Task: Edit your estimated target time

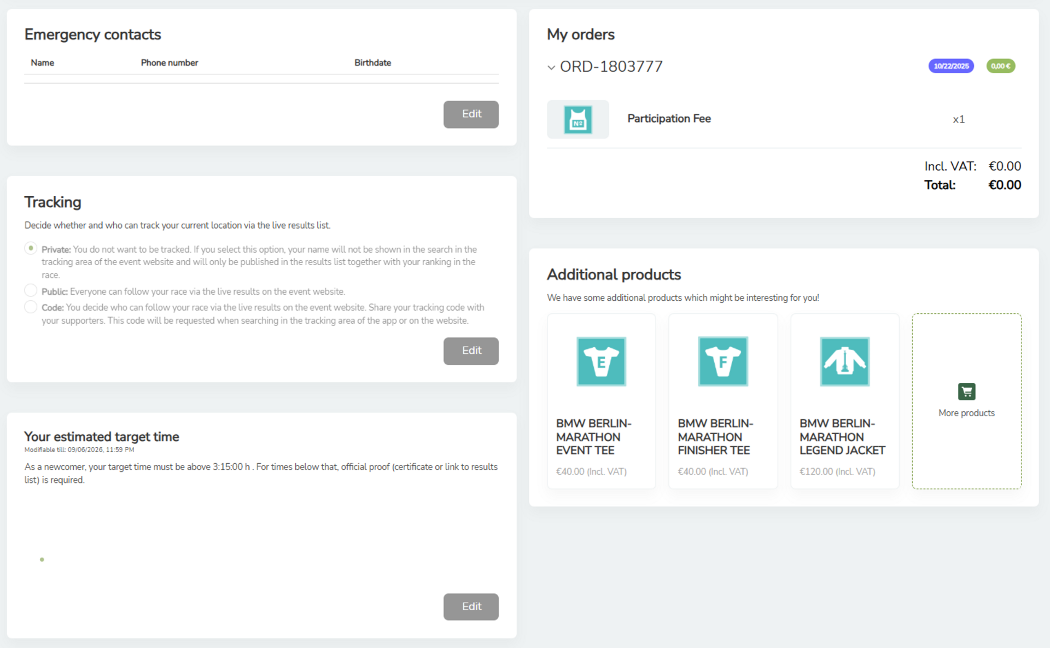Action: pyautogui.click(x=471, y=607)
